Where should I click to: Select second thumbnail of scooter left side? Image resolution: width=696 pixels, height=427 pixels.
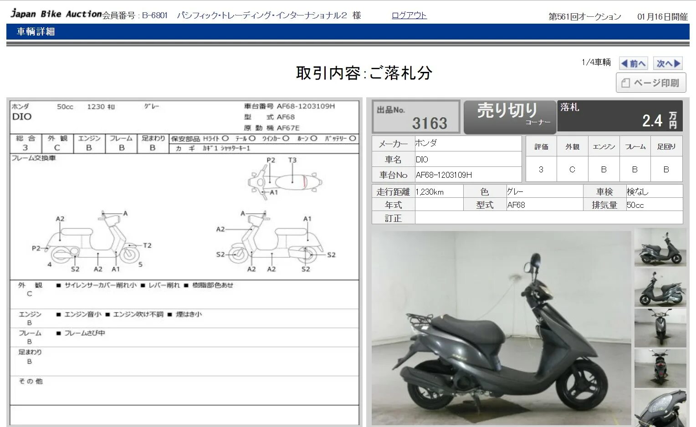point(660,287)
